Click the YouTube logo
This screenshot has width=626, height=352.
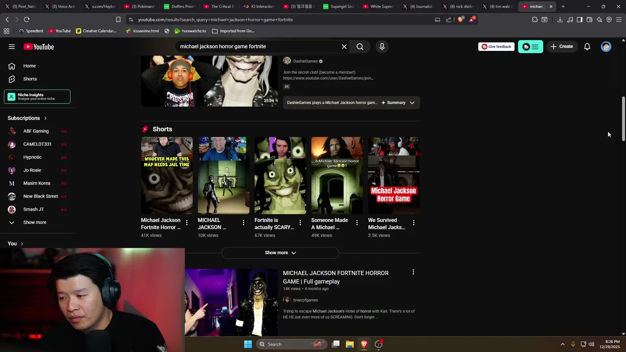point(39,46)
